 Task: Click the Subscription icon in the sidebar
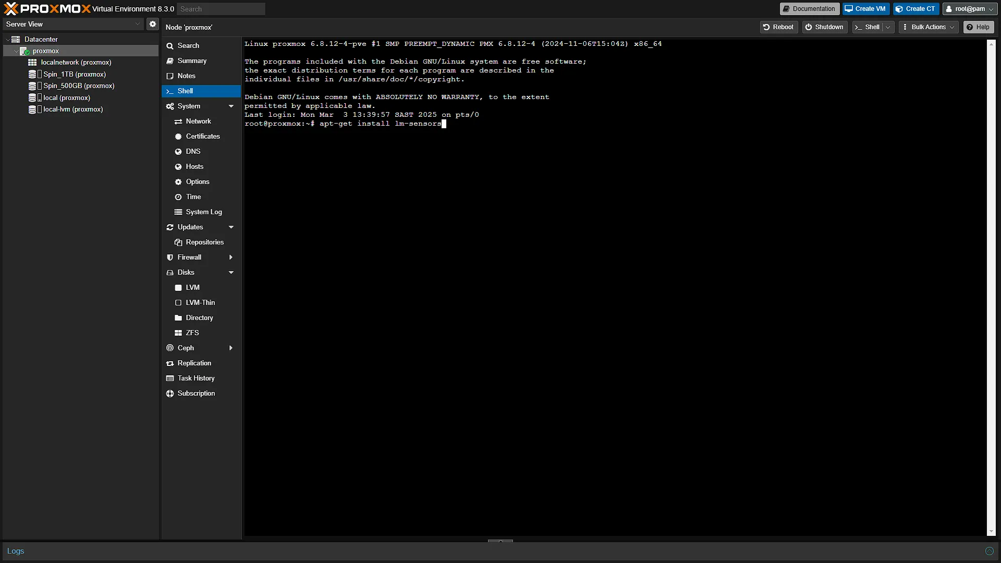[x=170, y=393]
